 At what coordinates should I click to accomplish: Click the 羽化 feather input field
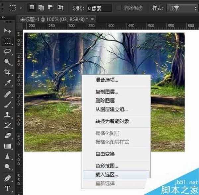click(99, 8)
